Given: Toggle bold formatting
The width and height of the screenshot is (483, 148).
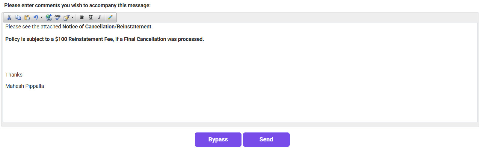Looking at the screenshot, I should pos(81,17).
